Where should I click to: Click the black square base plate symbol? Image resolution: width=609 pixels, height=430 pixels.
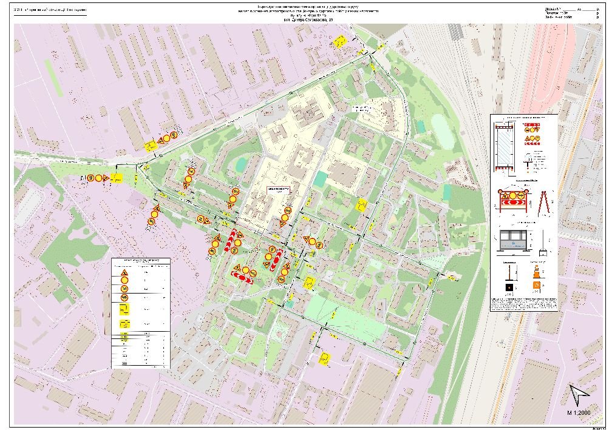click(509, 287)
